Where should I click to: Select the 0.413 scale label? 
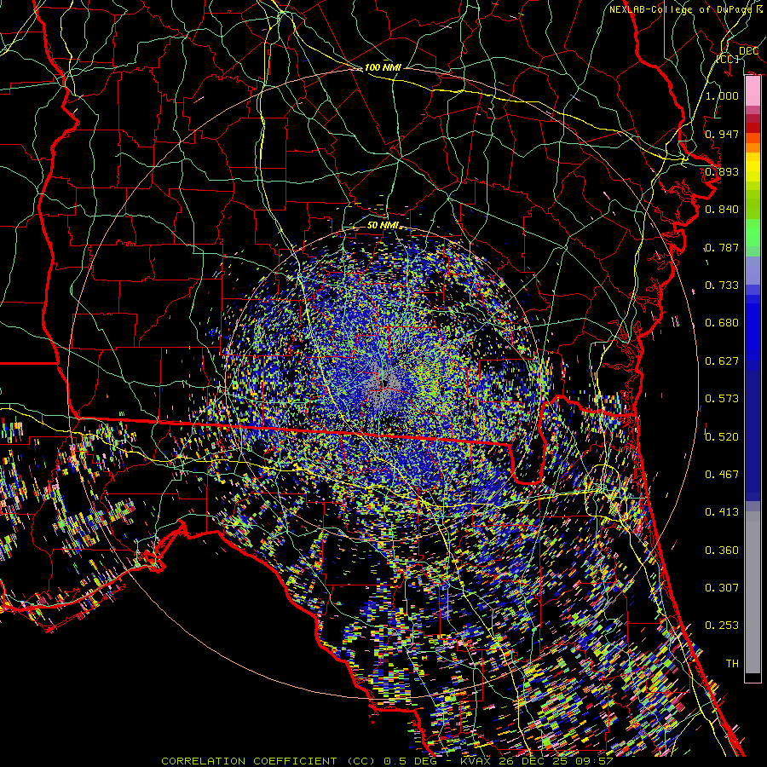pyautogui.click(x=722, y=511)
